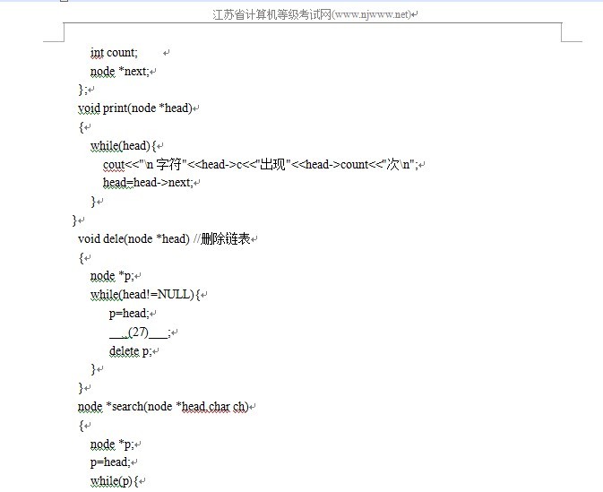Click 'node *p;' in search function

[112, 445]
